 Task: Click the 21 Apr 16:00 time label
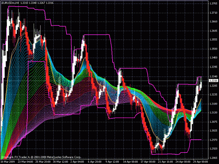165,162
